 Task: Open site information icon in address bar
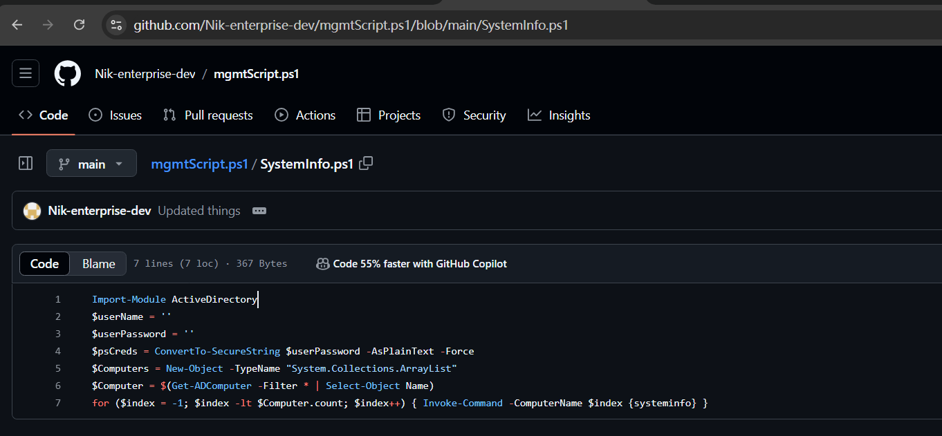pos(116,25)
